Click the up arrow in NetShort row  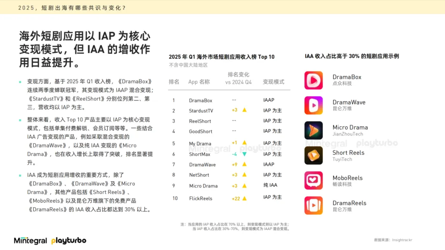(x=244, y=175)
